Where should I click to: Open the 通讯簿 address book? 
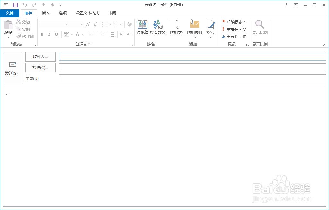tap(142, 29)
